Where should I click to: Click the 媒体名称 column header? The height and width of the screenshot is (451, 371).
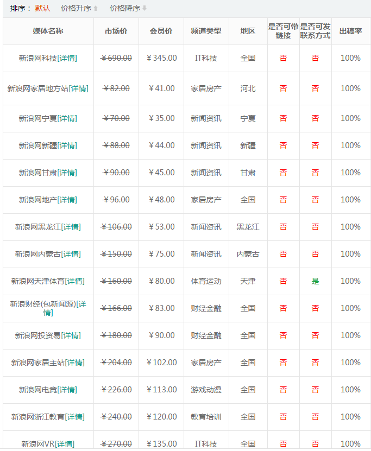48,31
